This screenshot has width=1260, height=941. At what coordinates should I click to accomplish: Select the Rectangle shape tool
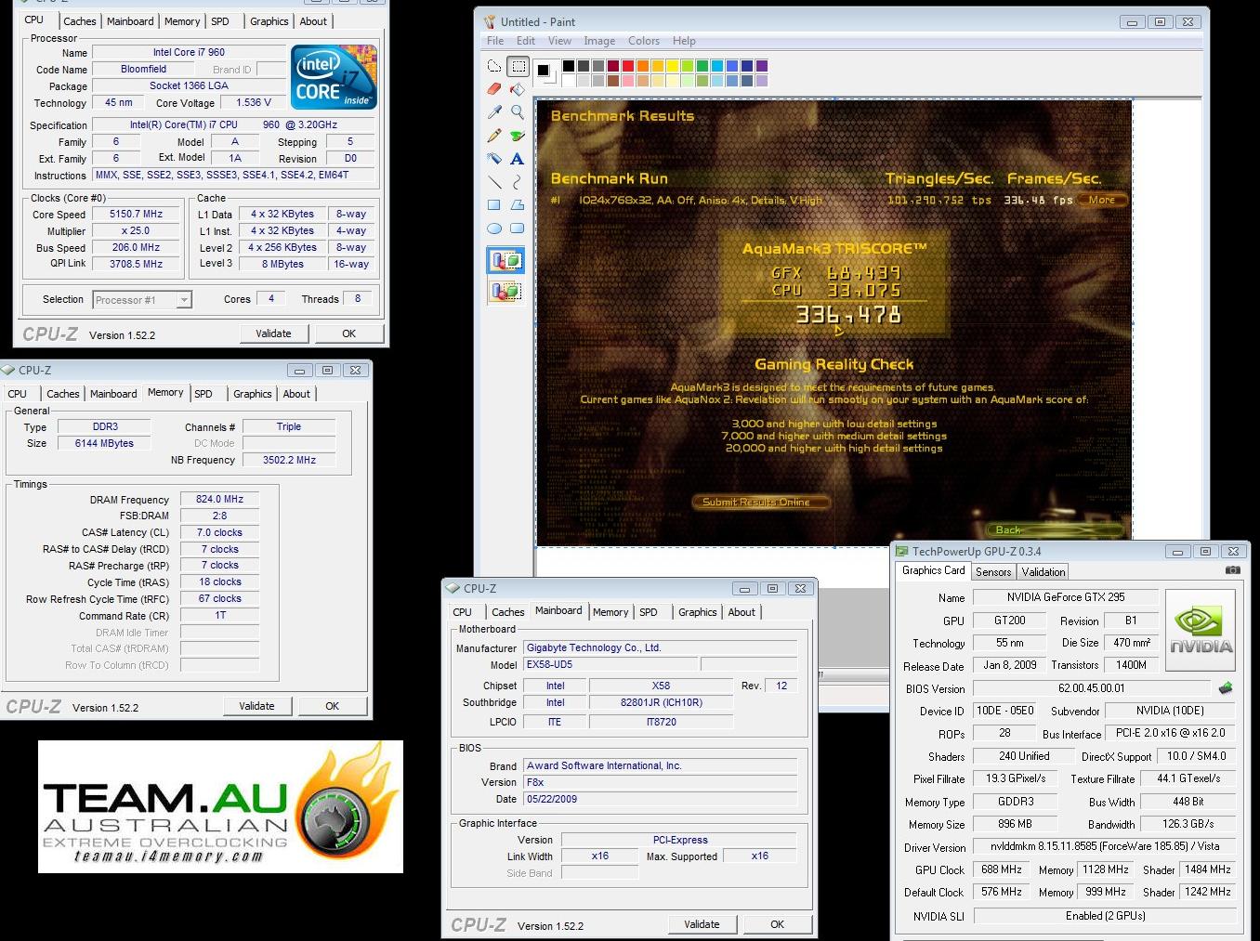click(x=494, y=205)
